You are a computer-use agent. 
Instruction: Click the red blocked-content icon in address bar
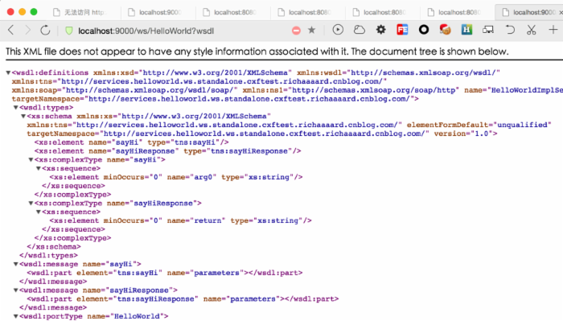(x=296, y=31)
